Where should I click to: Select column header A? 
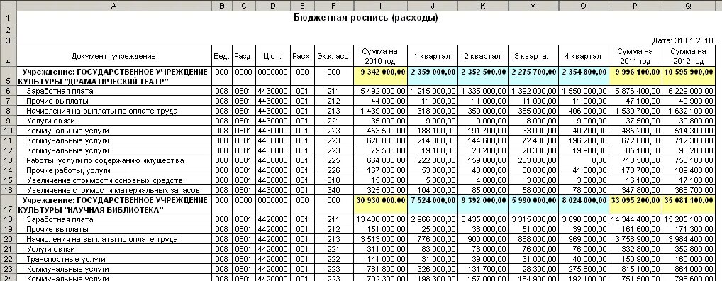pyautogui.click(x=114, y=6)
